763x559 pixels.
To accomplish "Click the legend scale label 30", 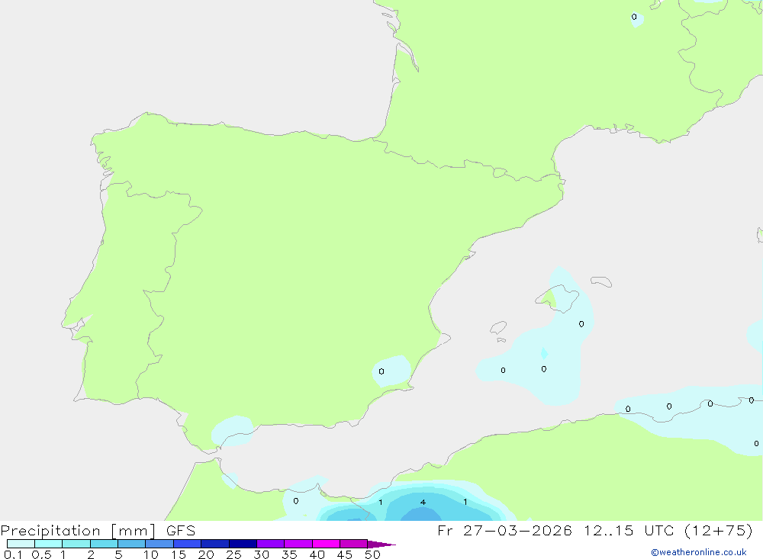I will click(x=261, y=554).
